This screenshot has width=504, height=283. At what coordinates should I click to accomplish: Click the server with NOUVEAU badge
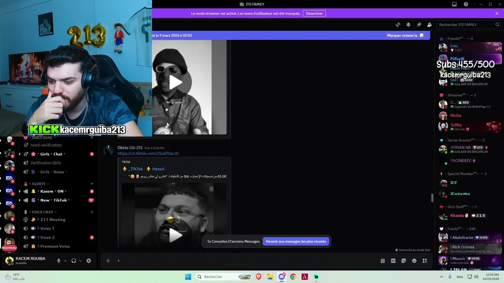tap(9, 244)
